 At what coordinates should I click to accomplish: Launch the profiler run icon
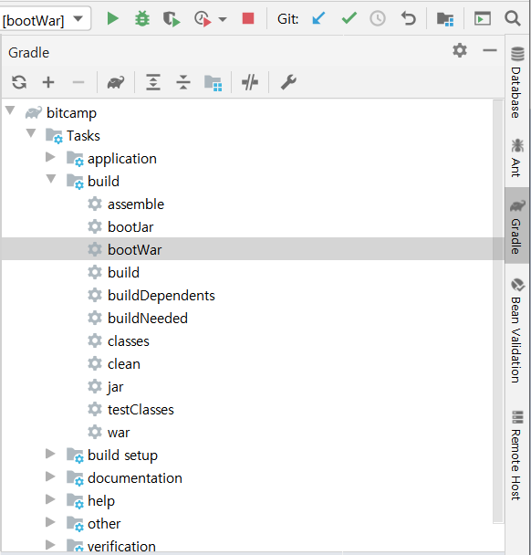pos(203,19)
